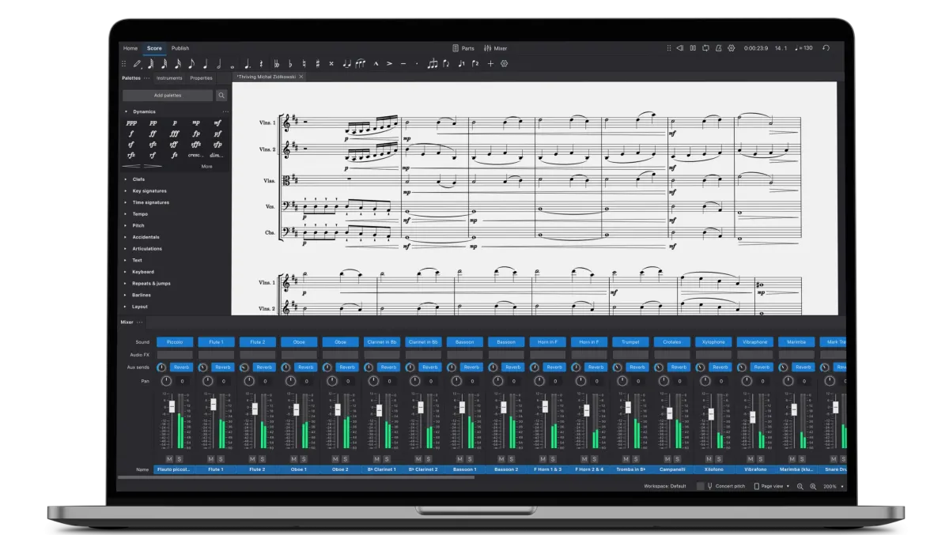Click the undo arrow
Screen dimensions: 949x535
tap(826, 48)
